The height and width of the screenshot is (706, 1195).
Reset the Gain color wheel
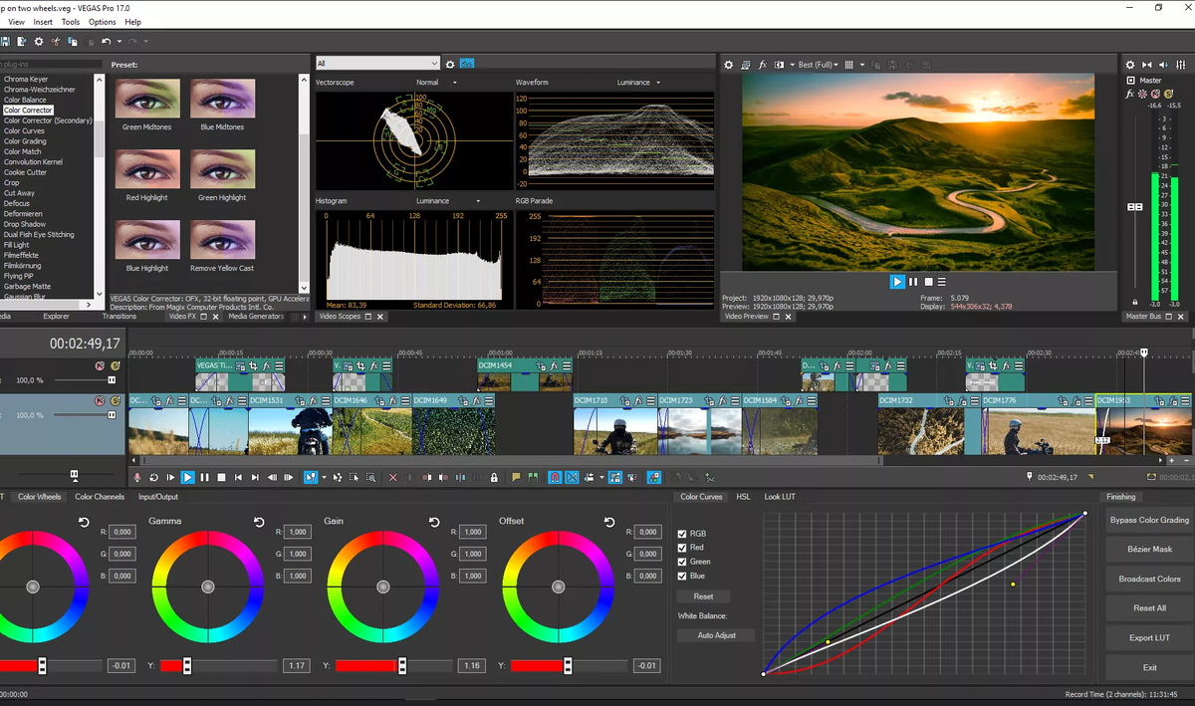click(x=434, y=522)
